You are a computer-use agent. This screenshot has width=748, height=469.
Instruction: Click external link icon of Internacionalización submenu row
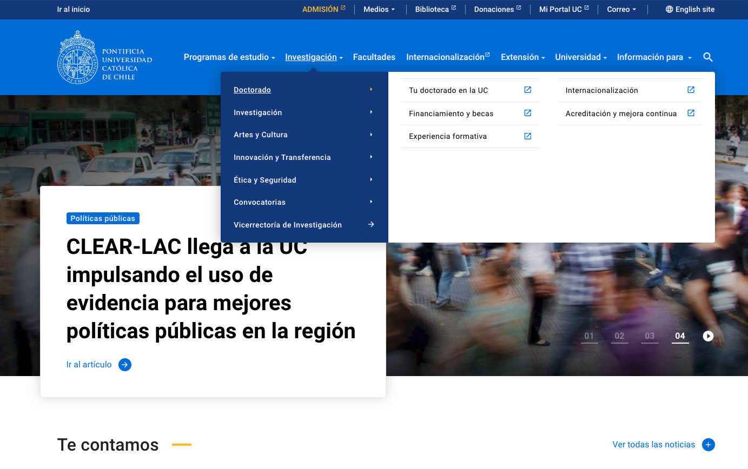click(691, 90)
